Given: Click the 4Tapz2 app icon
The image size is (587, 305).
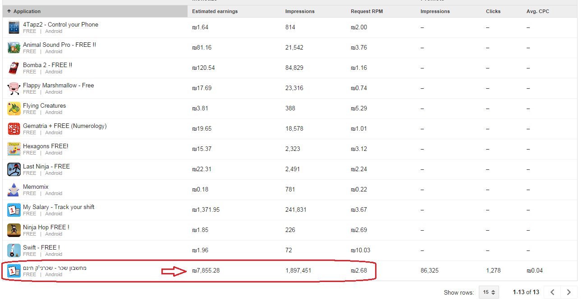Looking at the screenshot, I should pyautogui.click(x=14, y=27).
